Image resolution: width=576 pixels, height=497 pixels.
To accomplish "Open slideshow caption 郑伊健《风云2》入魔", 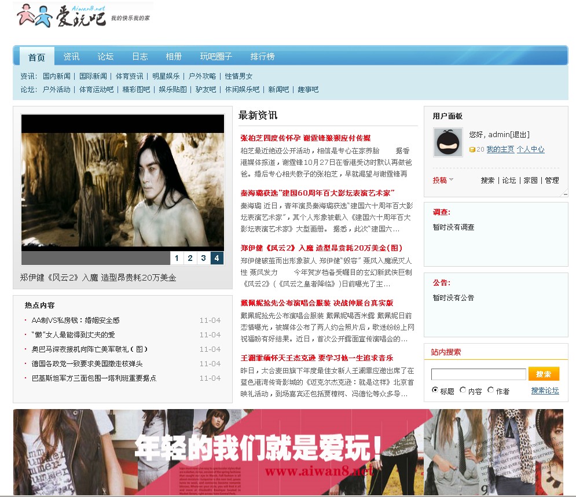I will point(98,278).
